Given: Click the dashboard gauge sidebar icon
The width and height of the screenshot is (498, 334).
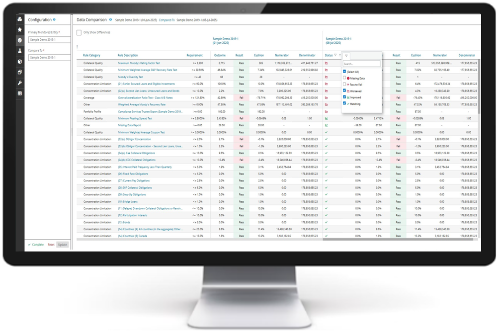Looking at the screenshot, I should 20,40.
